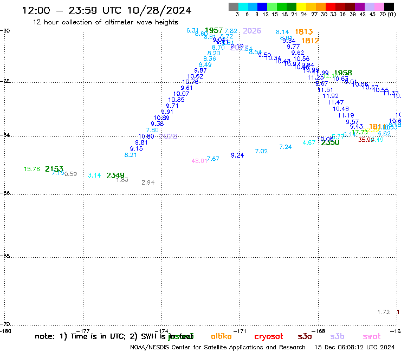The height and width of the screenshot is (352, 401).
Task: Click the '15 Dec 06:08:12 UTC 2024' timestamp
Action: point(354,347)
